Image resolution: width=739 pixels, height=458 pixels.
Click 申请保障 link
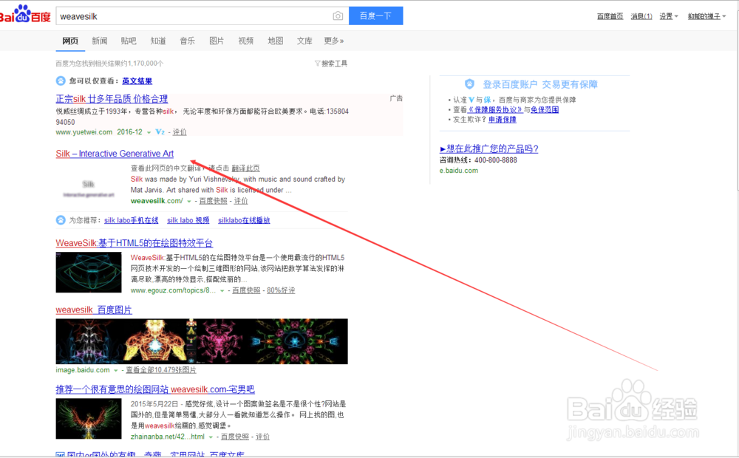(x=503, y=120)
